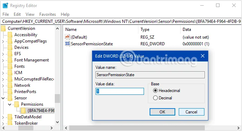Click OK in Edit DWORD dialog
This screenshot has width=242, height=131.
(162, 112)
